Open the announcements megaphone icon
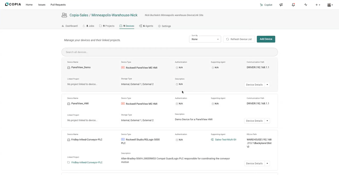This screenshot has width=339, height=175. coord(281,5)
